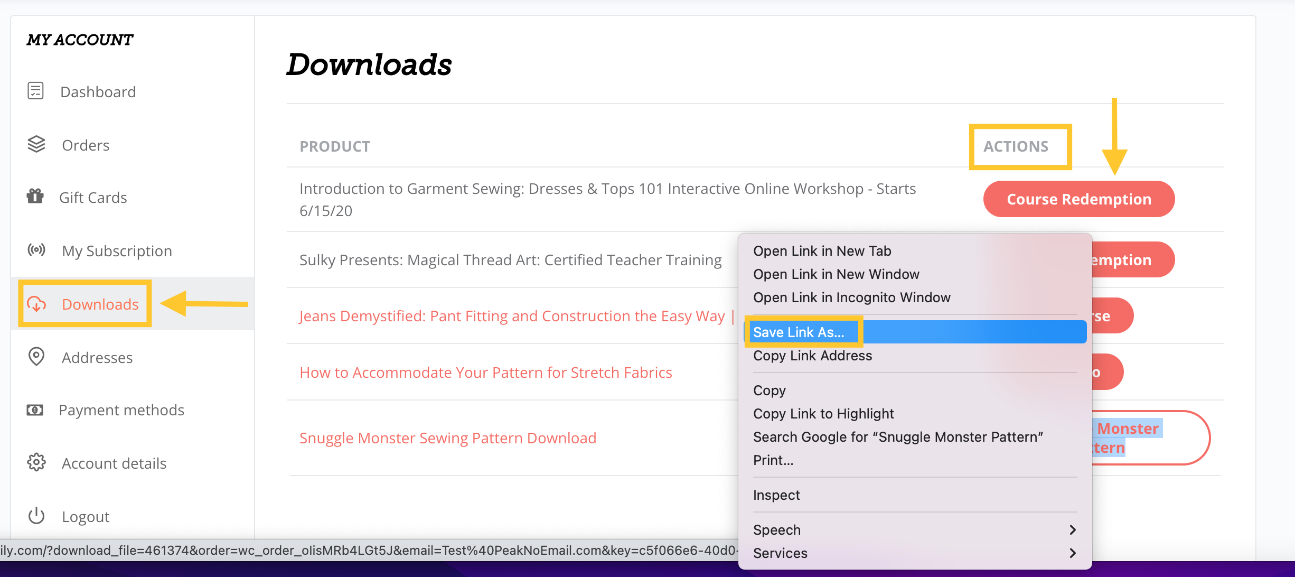Click the Gift Cards present icon
This screenshot has width=1295, height=577.
pos(35,196)
